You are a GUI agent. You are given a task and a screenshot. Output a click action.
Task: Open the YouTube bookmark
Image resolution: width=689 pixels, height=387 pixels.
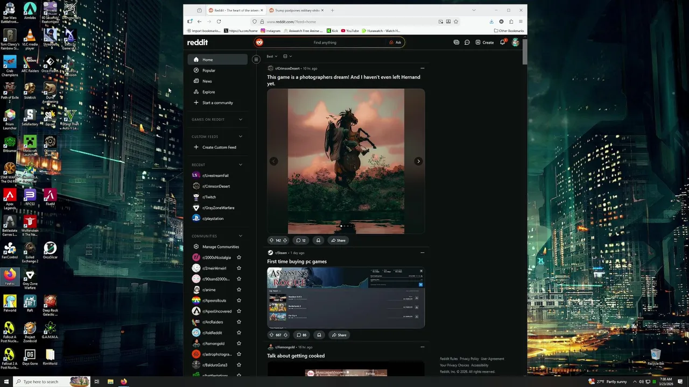click(350, 31)
